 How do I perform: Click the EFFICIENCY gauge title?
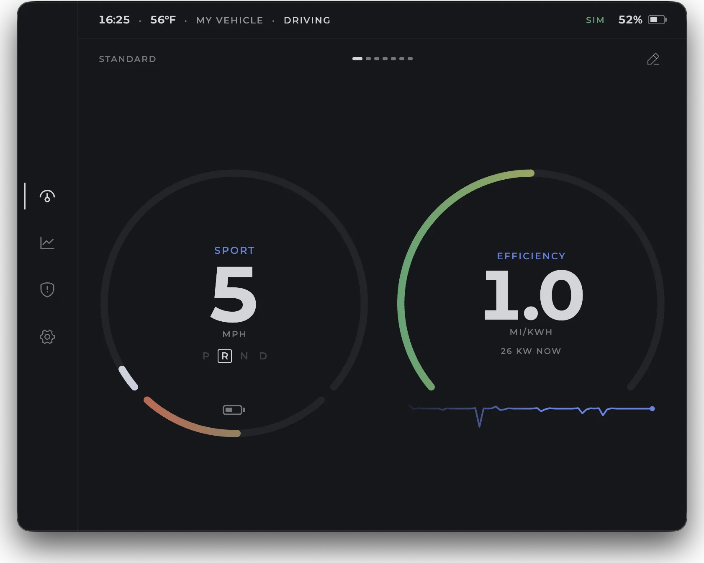531,256
